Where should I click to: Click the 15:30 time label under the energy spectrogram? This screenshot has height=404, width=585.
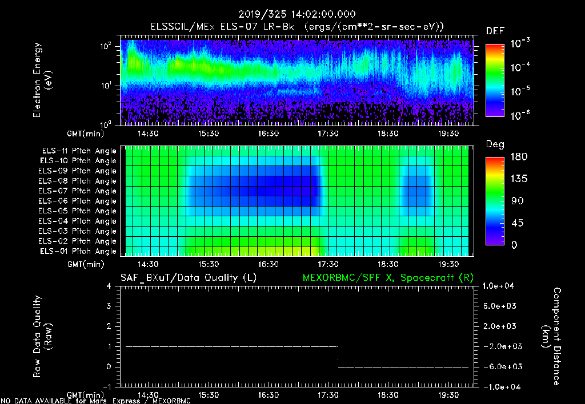coord(208,134)
